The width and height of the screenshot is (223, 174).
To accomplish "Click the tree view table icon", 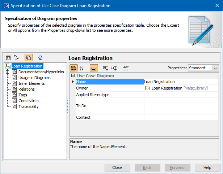I will tap(8, 58).
